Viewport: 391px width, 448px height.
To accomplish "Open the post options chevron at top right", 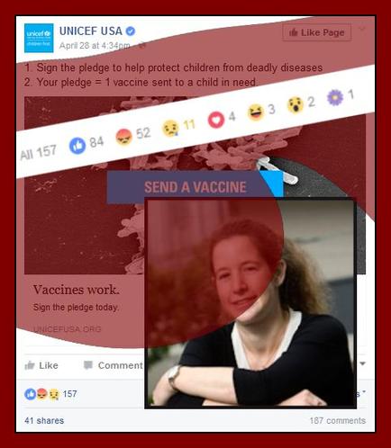I will pyautogui.click(x=362, y=29).
